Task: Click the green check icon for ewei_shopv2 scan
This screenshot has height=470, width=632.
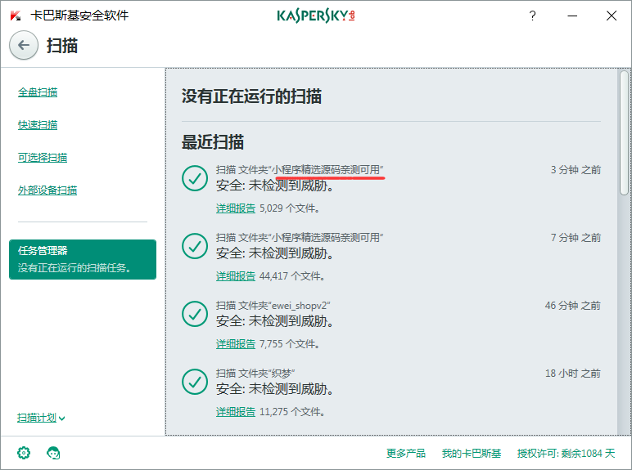Action: (195, 314)
